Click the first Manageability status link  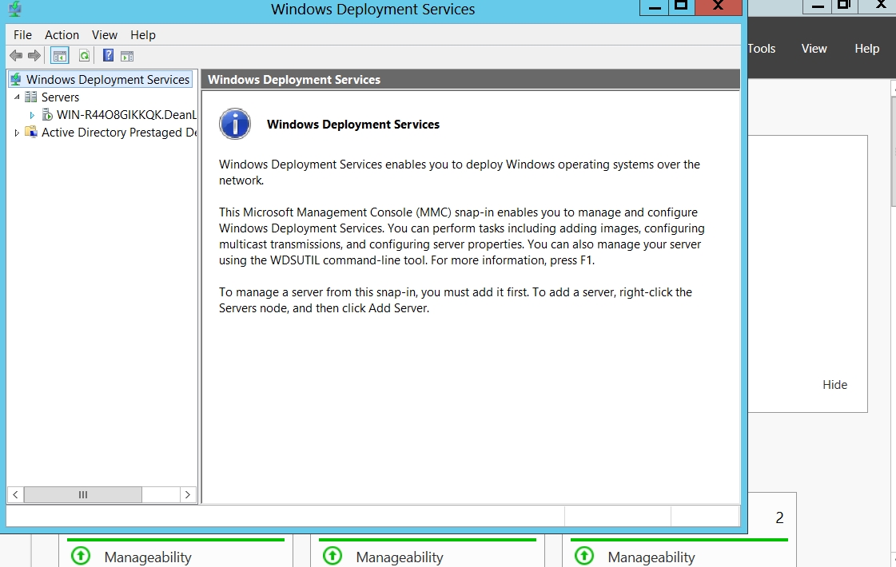pyautogui.click(x=148, y=557)
